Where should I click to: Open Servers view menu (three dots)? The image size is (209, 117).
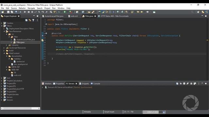(x=199, y=84)
